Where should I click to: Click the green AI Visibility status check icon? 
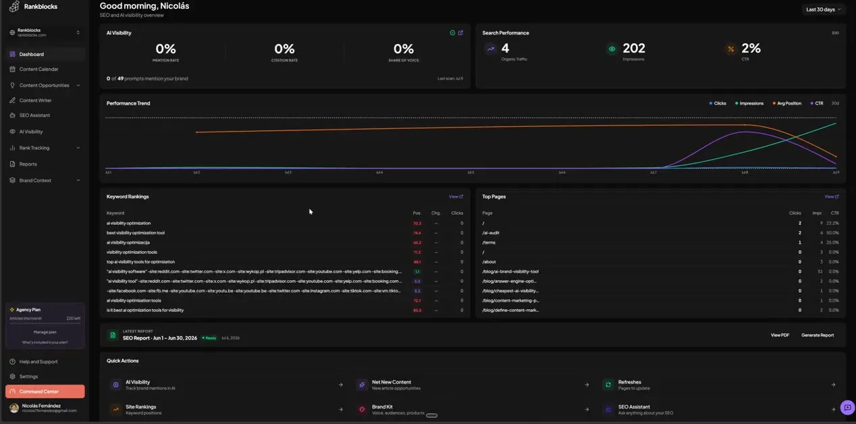452,33
